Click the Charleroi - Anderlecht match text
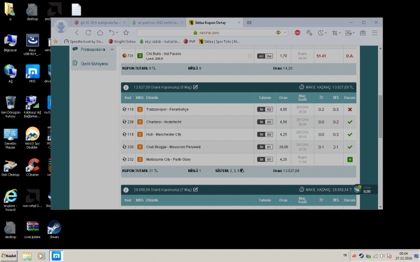The width and height of the screenshot is (420, 262). click(x=164, y=122)
